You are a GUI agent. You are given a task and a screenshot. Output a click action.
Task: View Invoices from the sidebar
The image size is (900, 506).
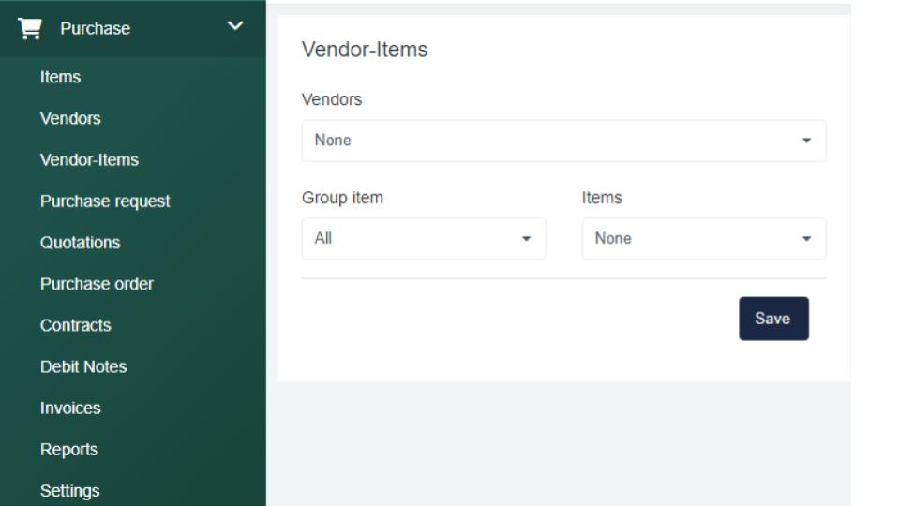pos(70,408)
